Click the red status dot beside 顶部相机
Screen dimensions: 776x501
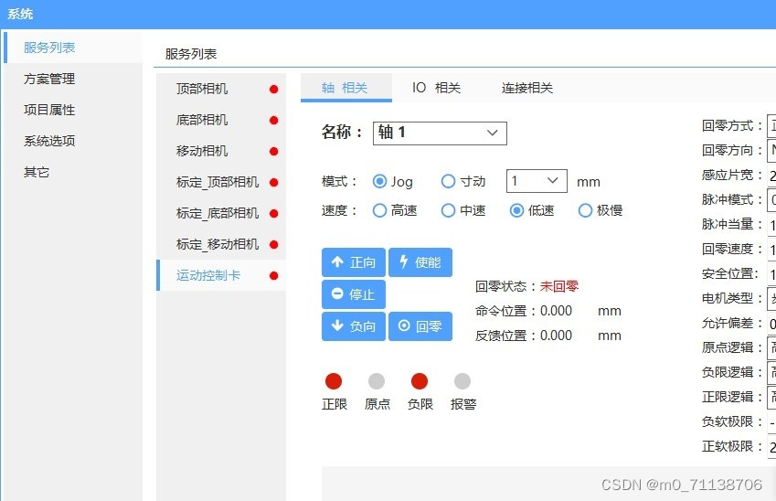273,89
